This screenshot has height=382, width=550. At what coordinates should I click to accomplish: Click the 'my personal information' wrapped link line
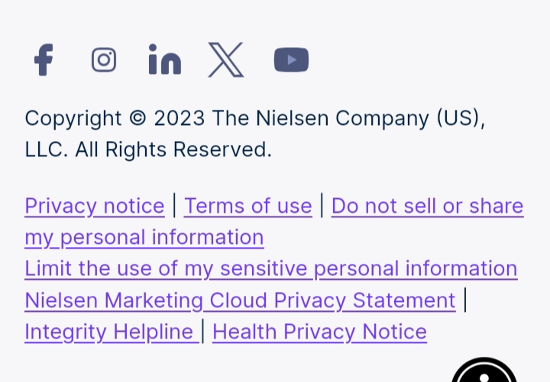(x=144, y=237)
